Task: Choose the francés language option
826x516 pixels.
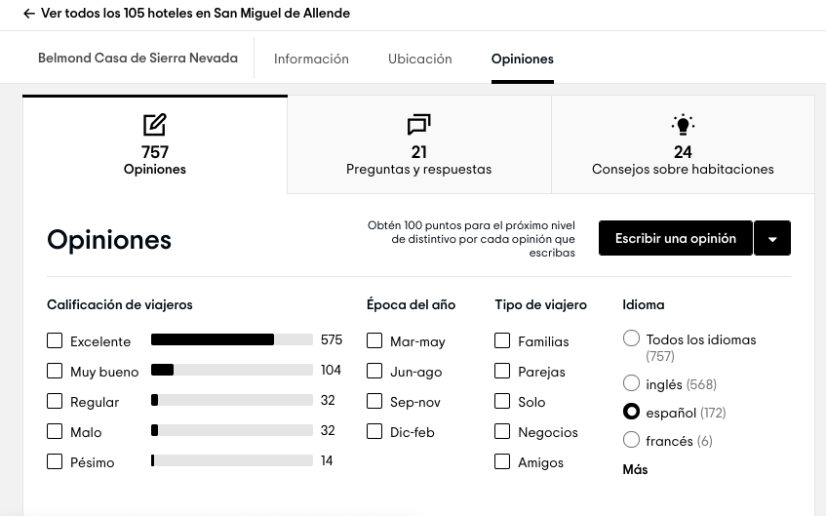Action: click(631, 441)
